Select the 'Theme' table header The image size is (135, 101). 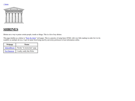point(27,44)
